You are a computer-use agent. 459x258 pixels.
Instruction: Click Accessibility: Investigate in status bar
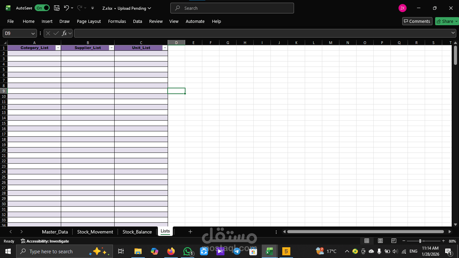[x=45, y=241]
